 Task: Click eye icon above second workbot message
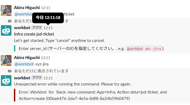pos(10,71)
